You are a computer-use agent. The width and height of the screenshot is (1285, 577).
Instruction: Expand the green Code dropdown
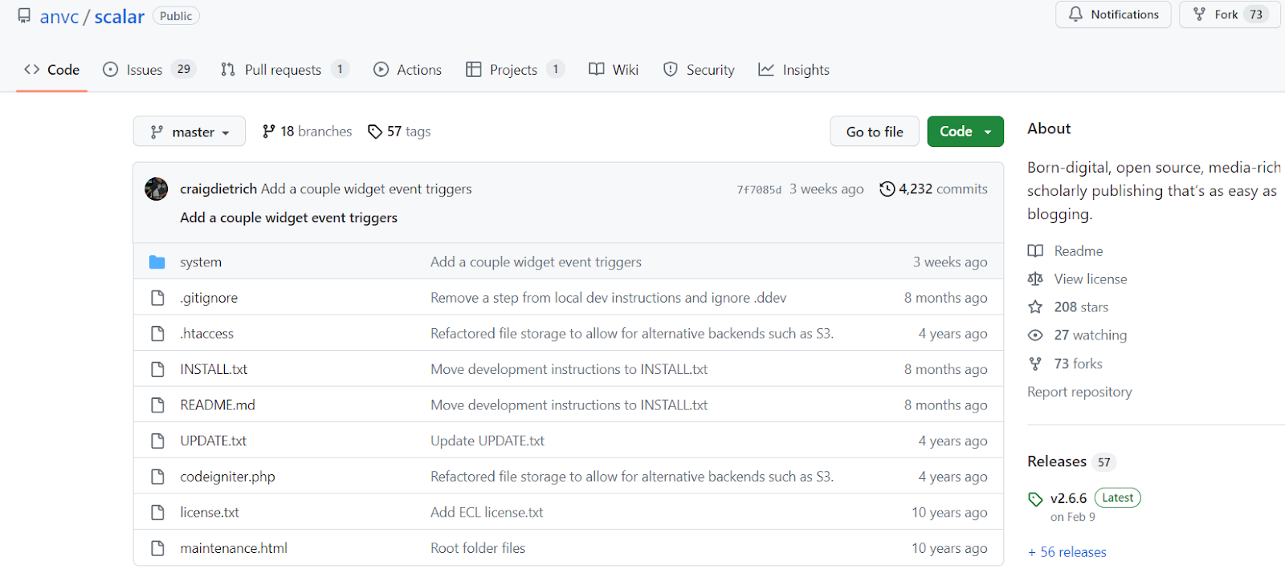965,132
